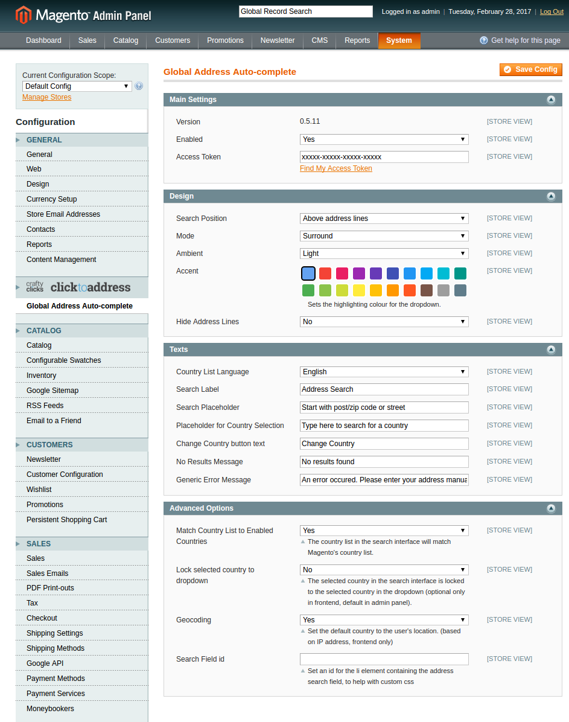Viewport: 569px width, 722px height.
Task: Click the Find My Access Token link
Action: (336, 168)
